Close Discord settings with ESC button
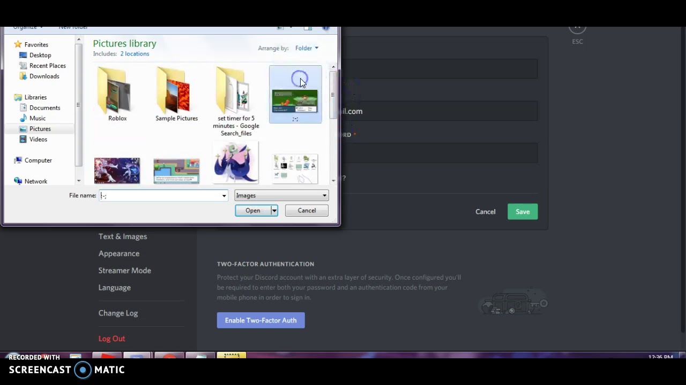 tap(577, 28)
